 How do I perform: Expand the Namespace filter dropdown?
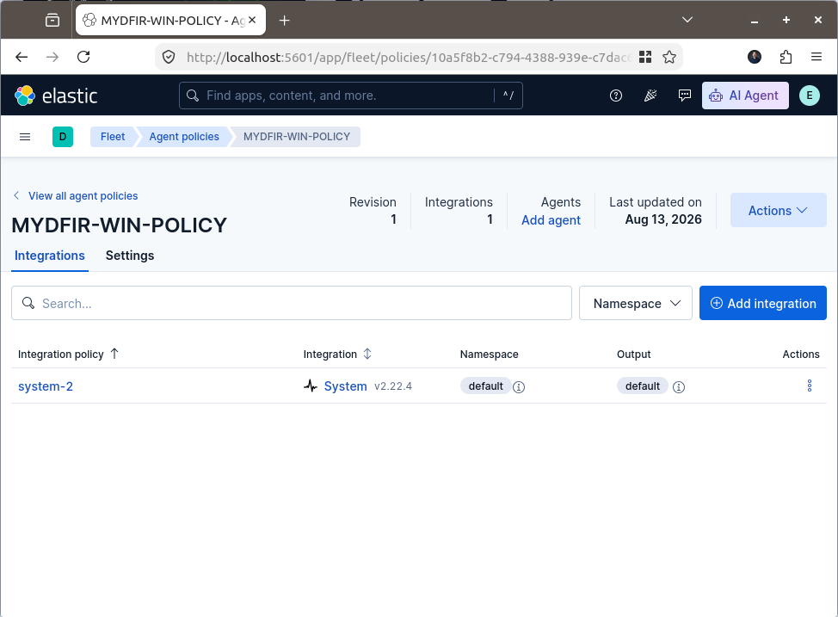tap(636, 303)
